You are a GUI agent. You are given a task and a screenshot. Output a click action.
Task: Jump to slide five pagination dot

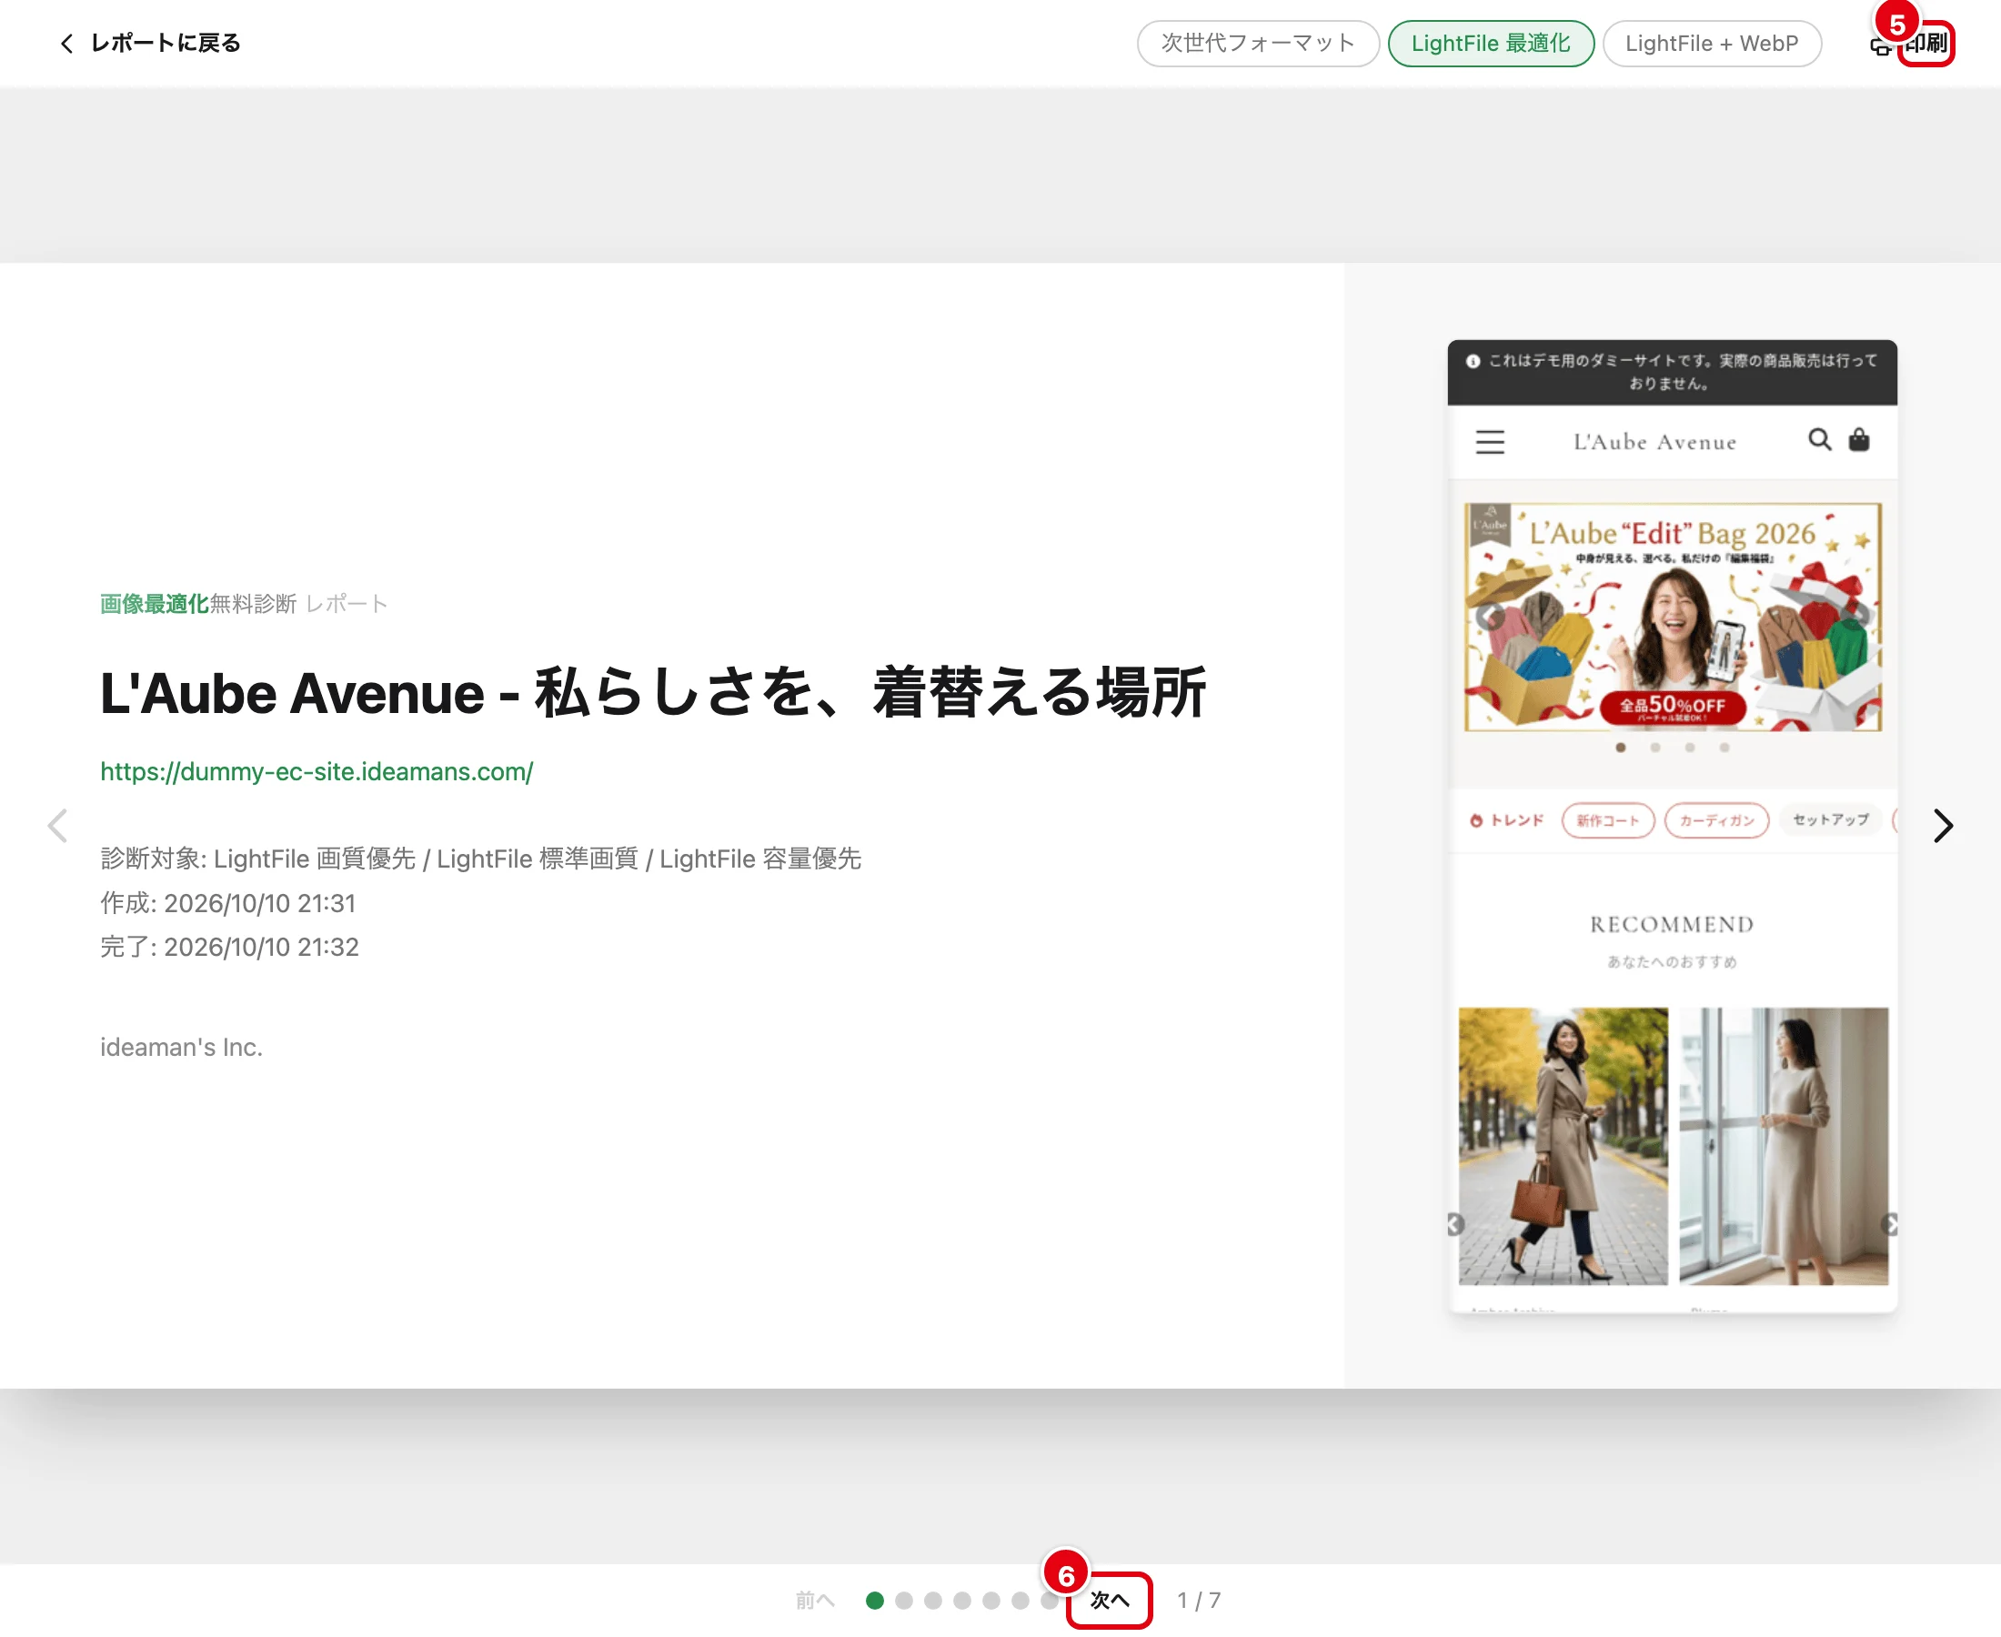tap(991, 1601)
